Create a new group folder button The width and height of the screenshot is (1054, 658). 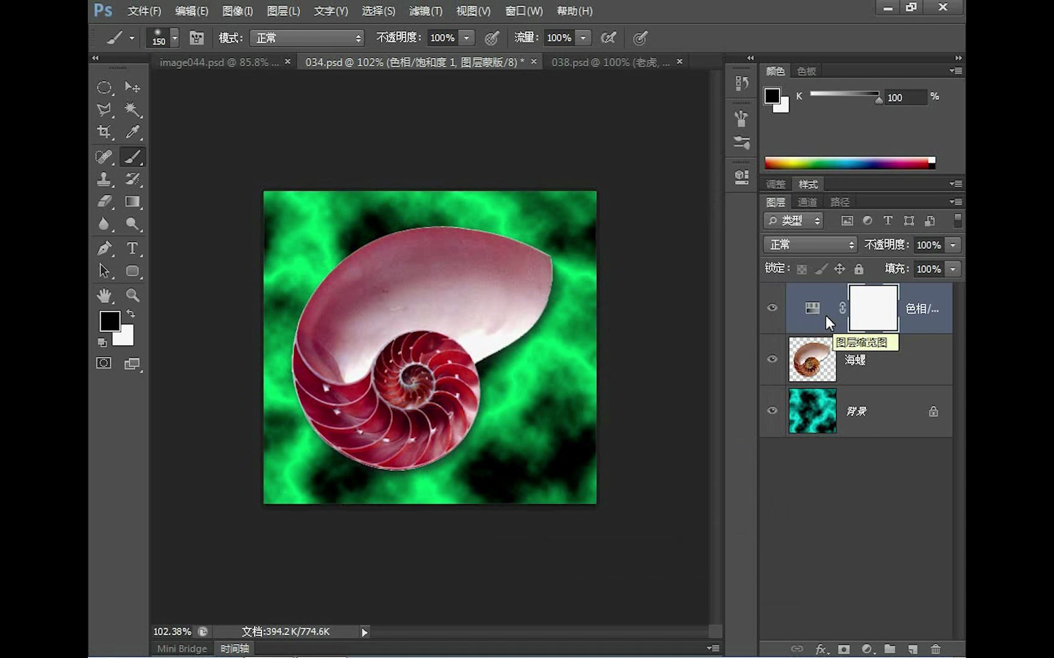pyautogui.click(x=890, y=649)
